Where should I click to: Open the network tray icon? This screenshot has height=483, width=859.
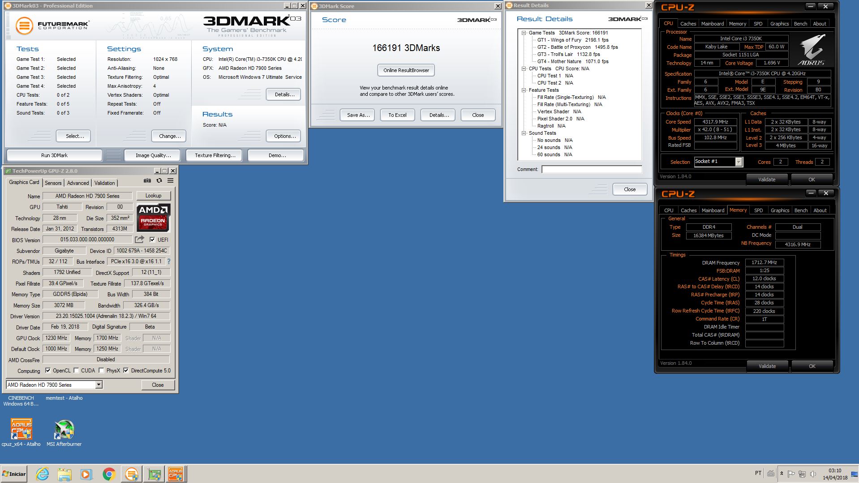pos(802,474)
